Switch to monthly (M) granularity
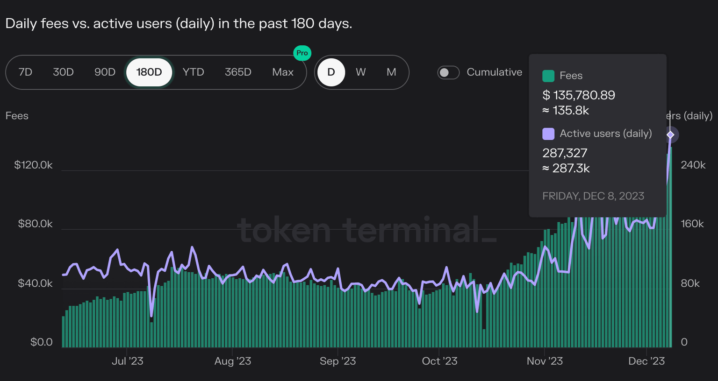The width and height of the screenshot is (718, 381). click(x=391, y=72)
